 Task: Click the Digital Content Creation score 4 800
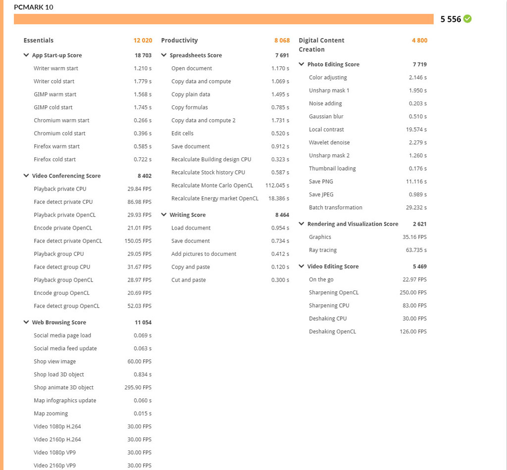419,41
